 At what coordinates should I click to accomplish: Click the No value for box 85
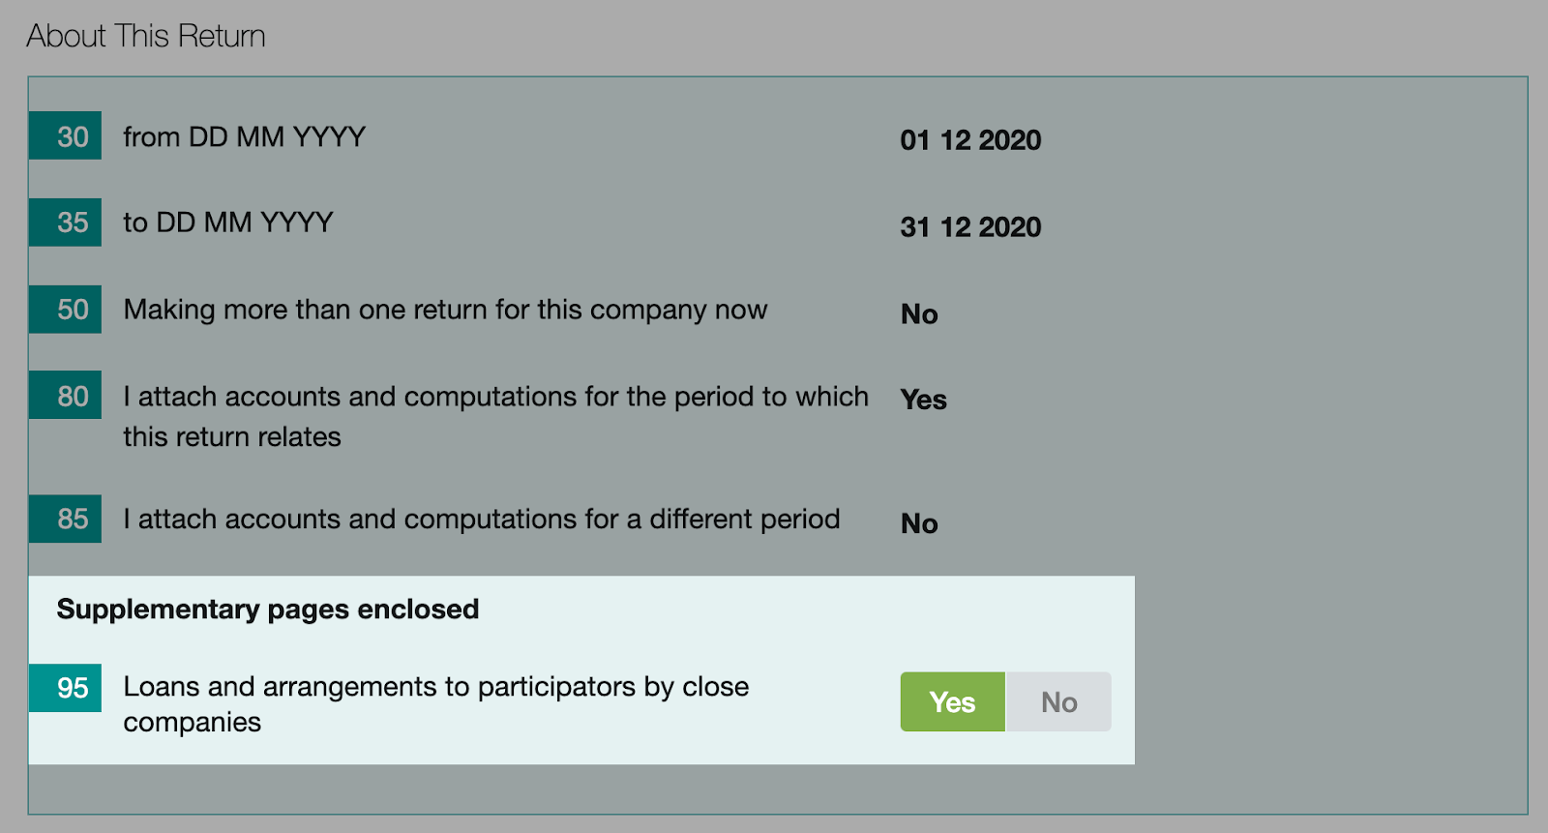[919, 523]
